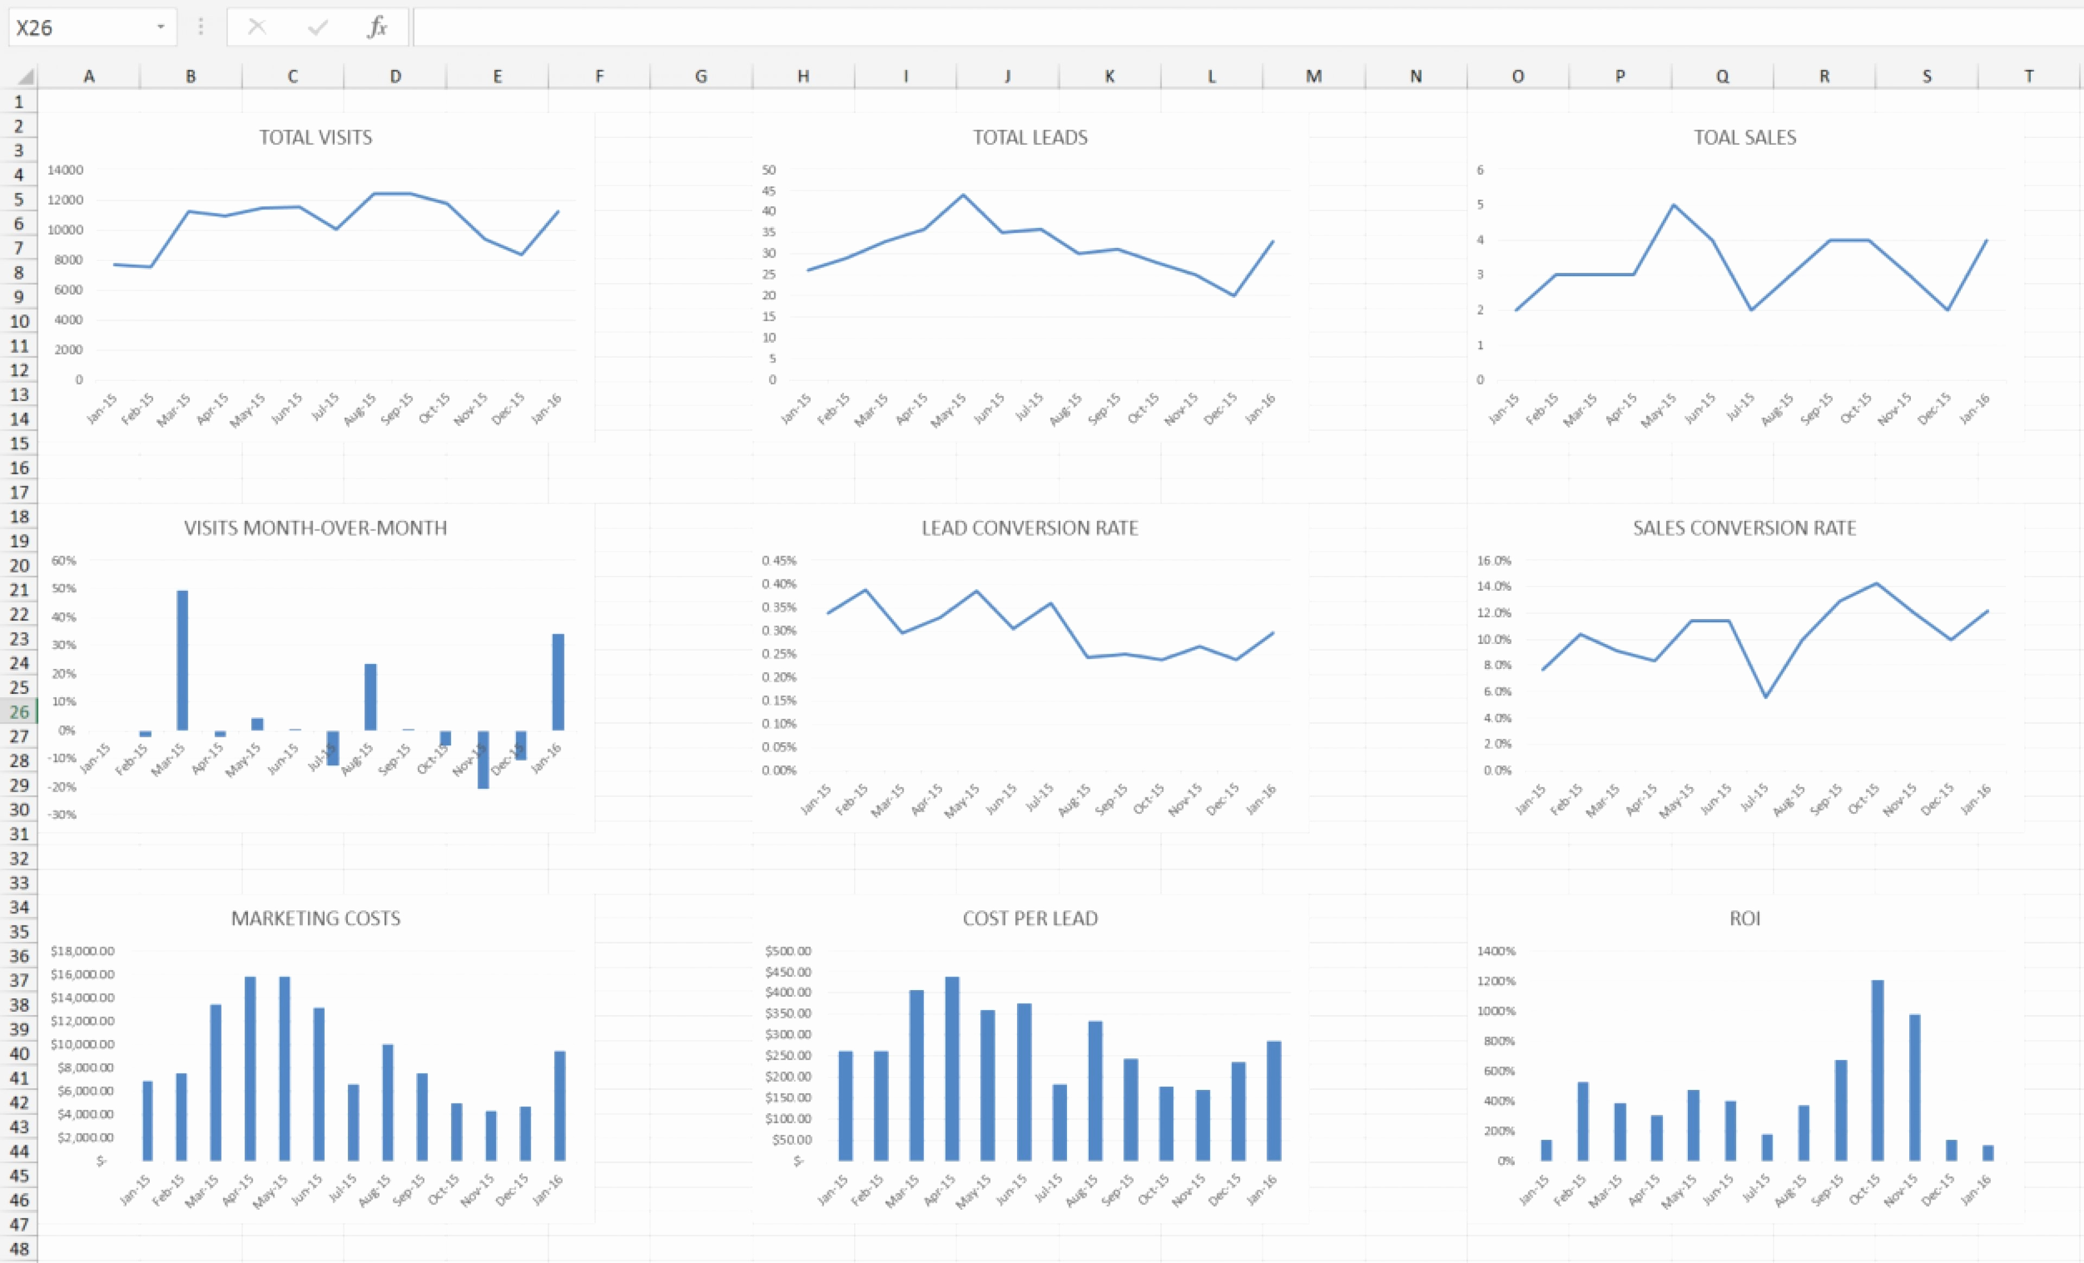Click the Jul-15 dip in Sales Conversion Rate line
Screen dimensions: 2084x1263
[1765, 697]
